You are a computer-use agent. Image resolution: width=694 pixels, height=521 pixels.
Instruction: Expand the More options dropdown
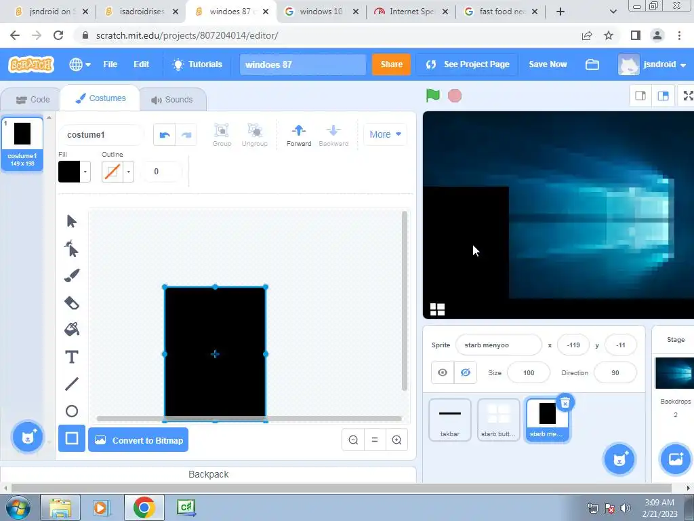click(385, 134)
